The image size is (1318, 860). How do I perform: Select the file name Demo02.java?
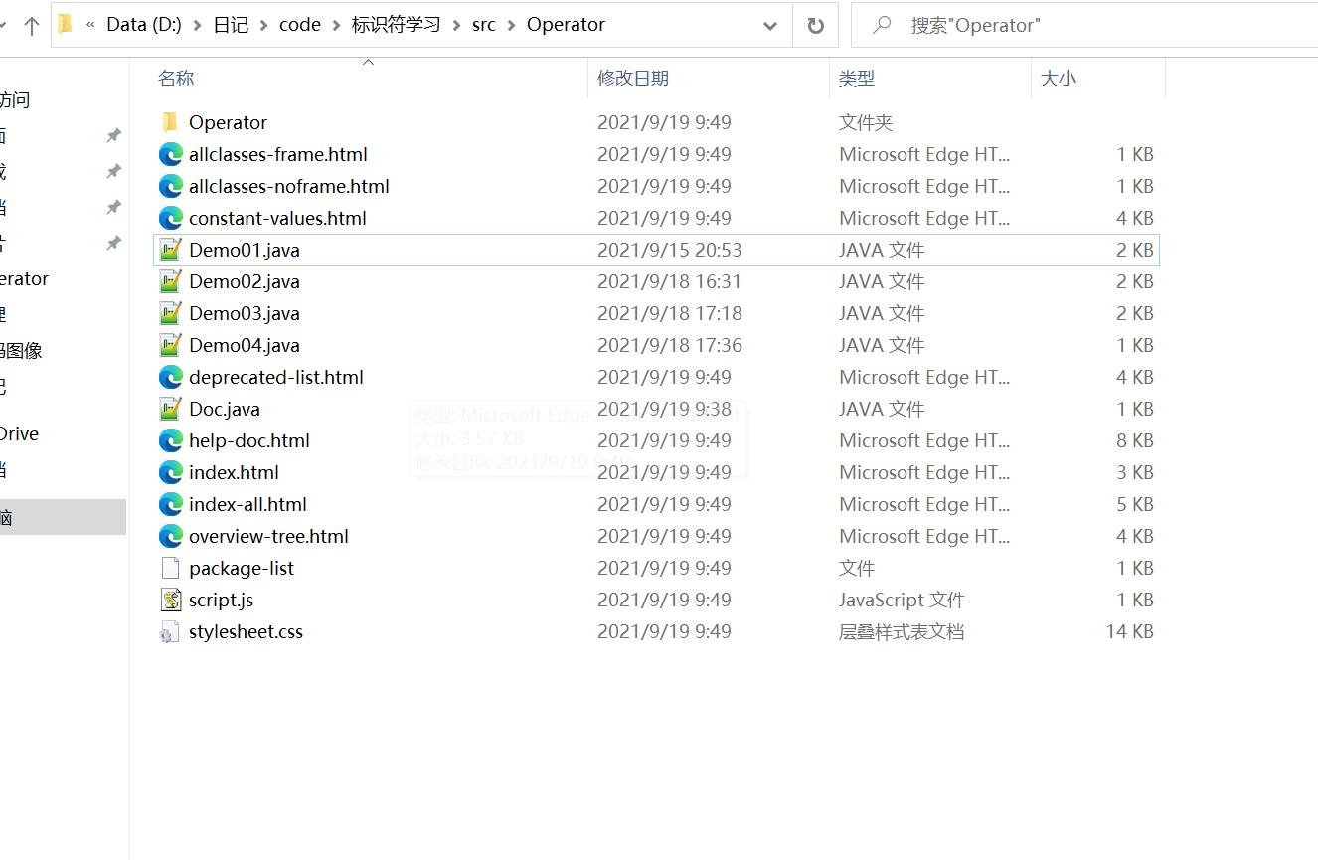coord(245,281)
